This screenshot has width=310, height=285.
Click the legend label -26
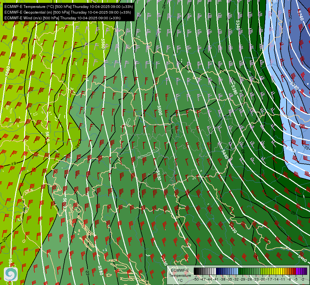point(249,279)
